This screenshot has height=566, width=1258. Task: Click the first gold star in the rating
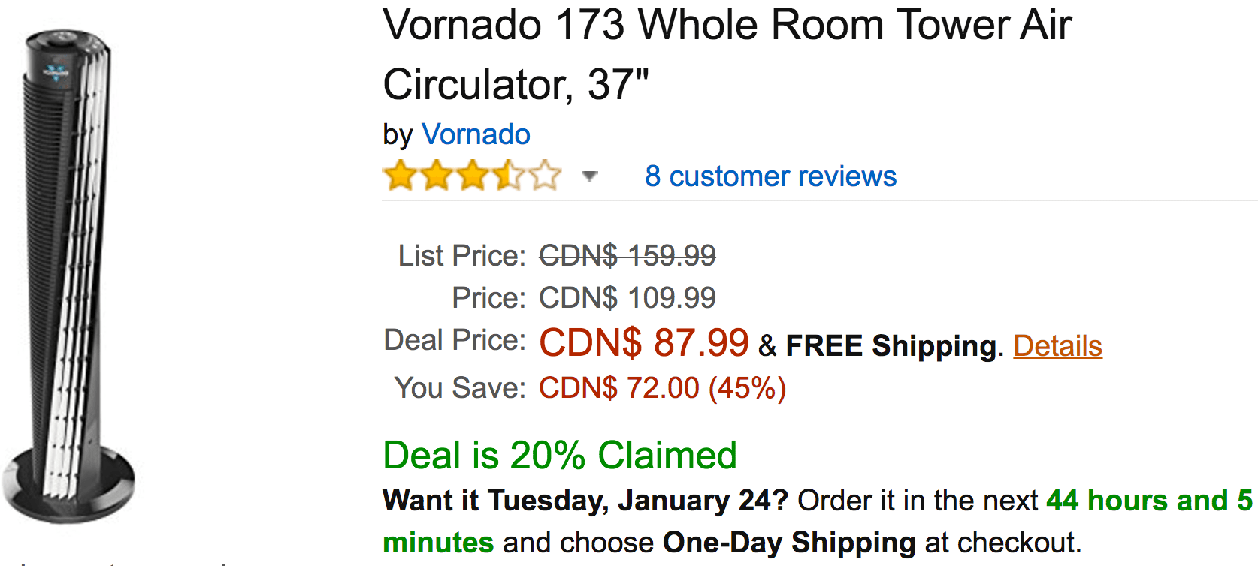click(x=401, y=176)
